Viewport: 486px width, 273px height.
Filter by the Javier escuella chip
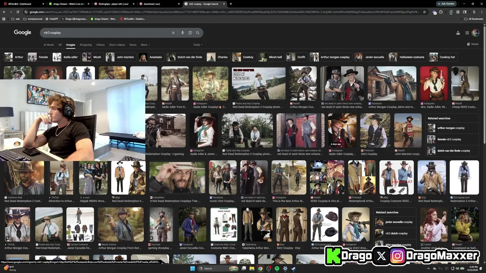click(370, 57)
